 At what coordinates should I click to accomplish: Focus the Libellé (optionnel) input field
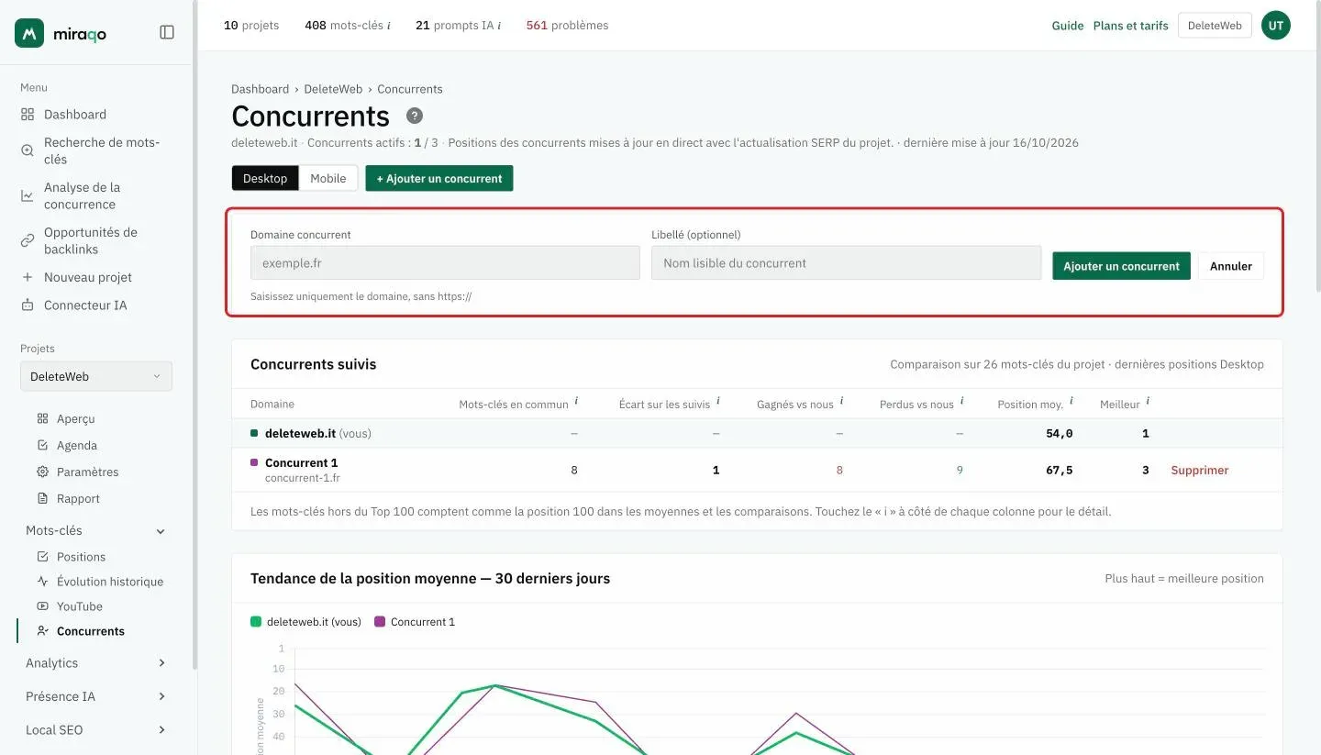846,262
